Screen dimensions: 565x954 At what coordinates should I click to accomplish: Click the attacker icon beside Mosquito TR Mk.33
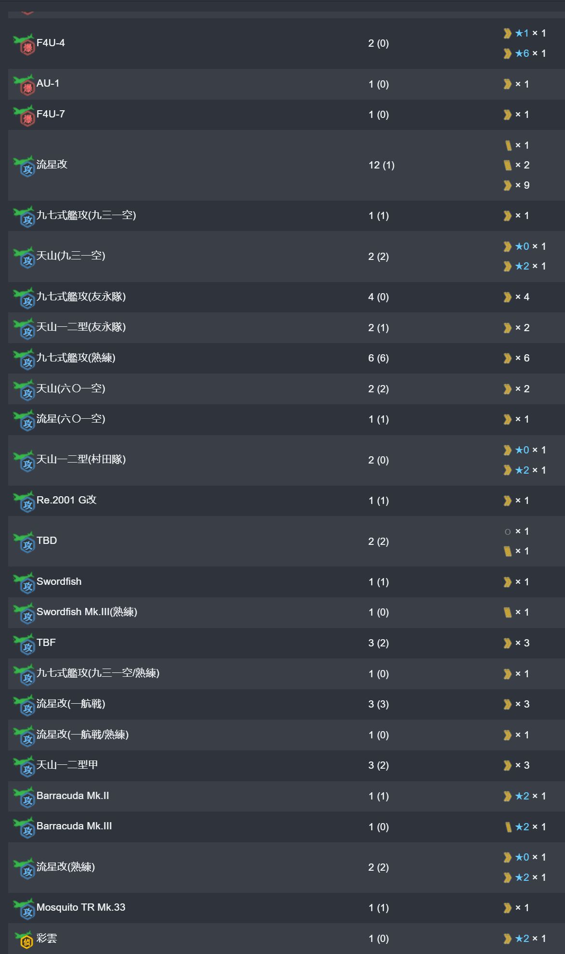(24, 908)
